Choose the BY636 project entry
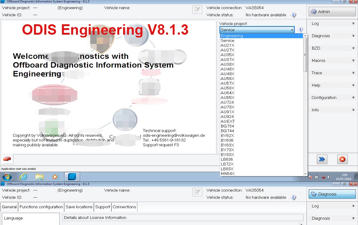The image size is (358, 225). click(x=261, y=140)
